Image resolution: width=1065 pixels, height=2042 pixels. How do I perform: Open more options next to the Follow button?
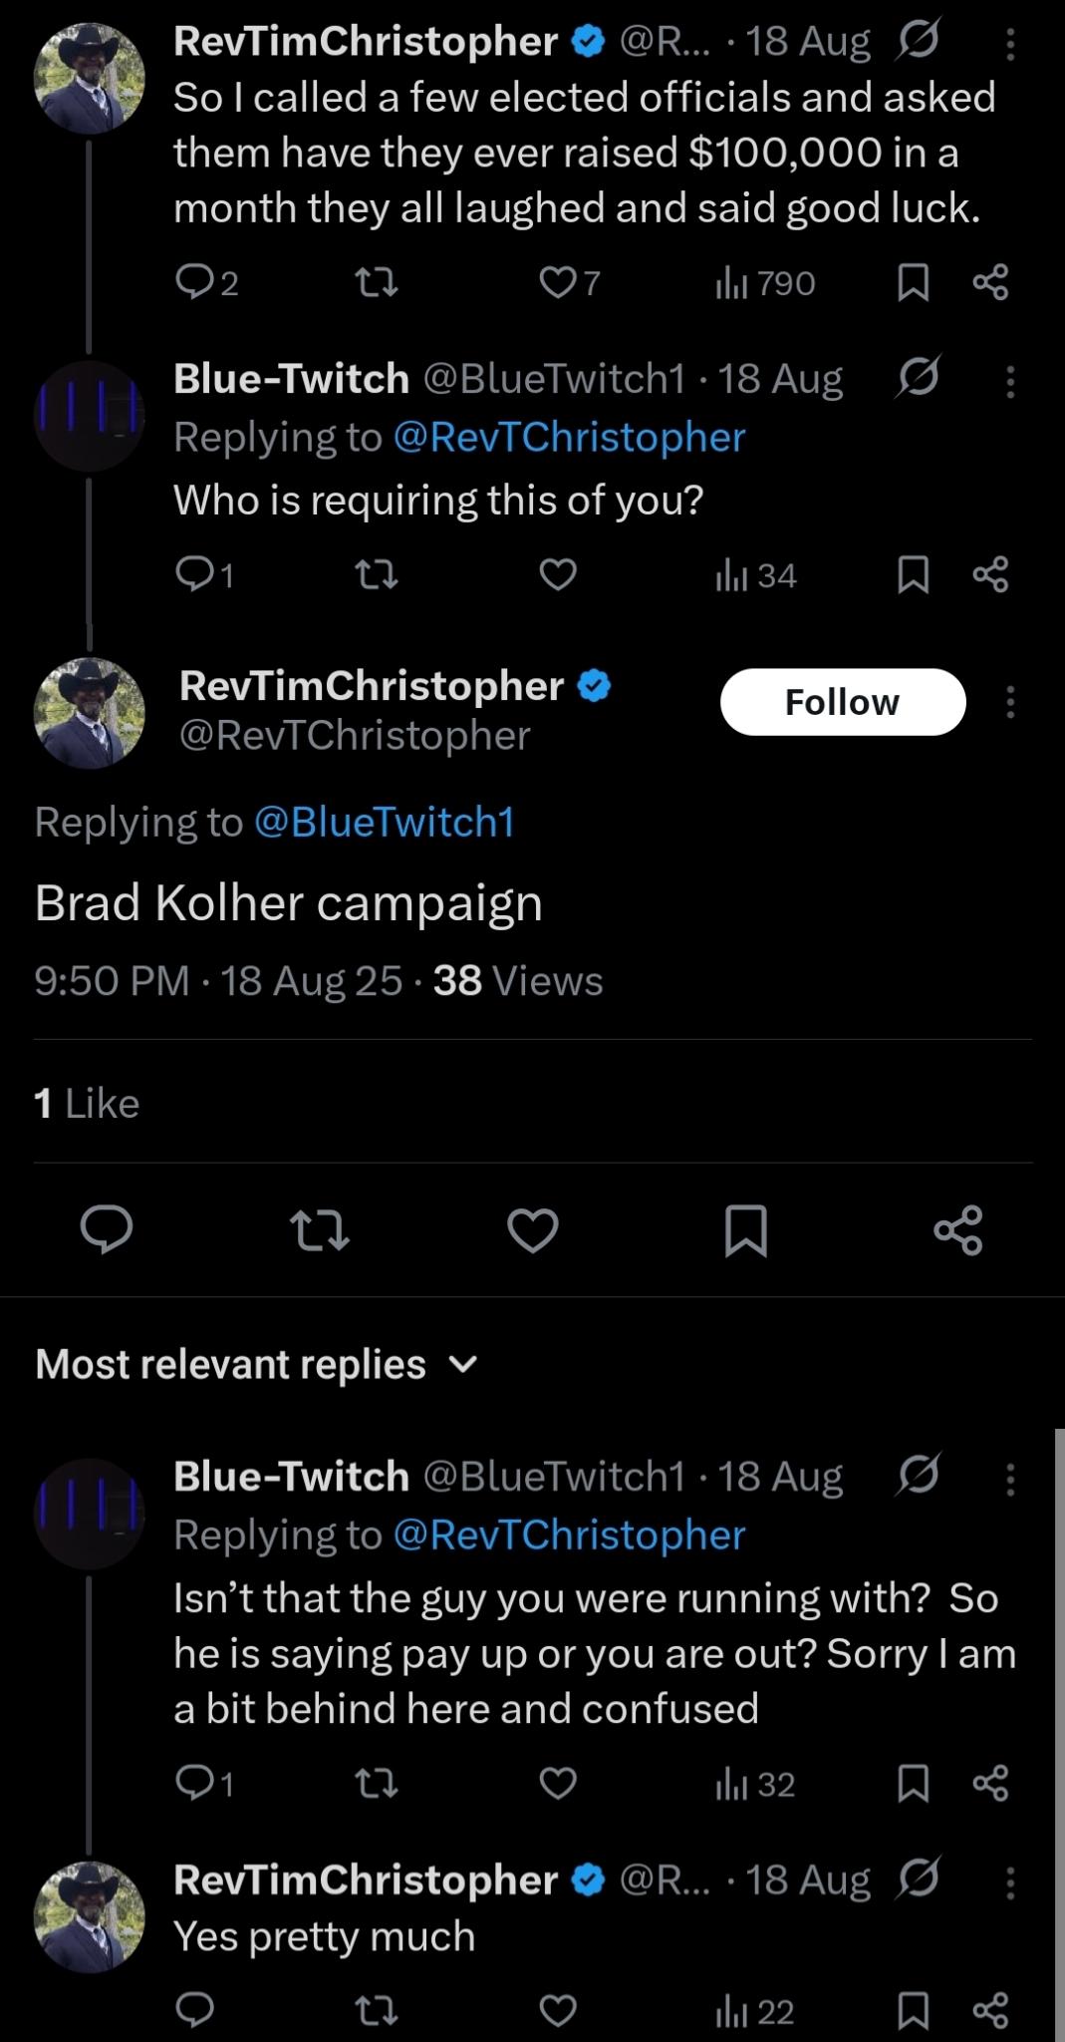tap(1010, 702)
